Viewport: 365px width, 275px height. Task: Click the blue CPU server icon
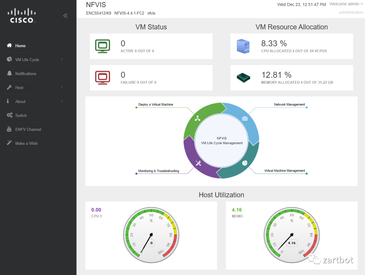tap(243, 46)
